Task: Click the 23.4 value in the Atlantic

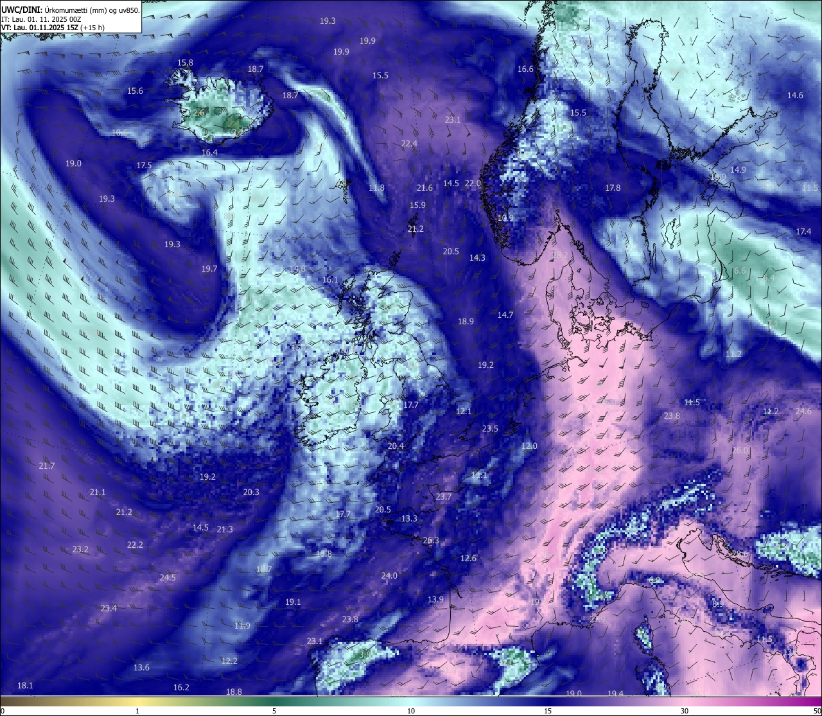Action: tap(109, 608)
